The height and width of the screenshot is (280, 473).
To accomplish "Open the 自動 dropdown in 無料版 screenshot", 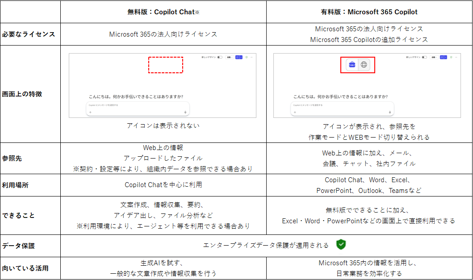I will tap(230, 57).
